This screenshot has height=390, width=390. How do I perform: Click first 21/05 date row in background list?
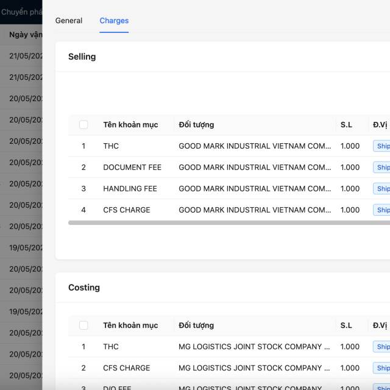point(26,56)
